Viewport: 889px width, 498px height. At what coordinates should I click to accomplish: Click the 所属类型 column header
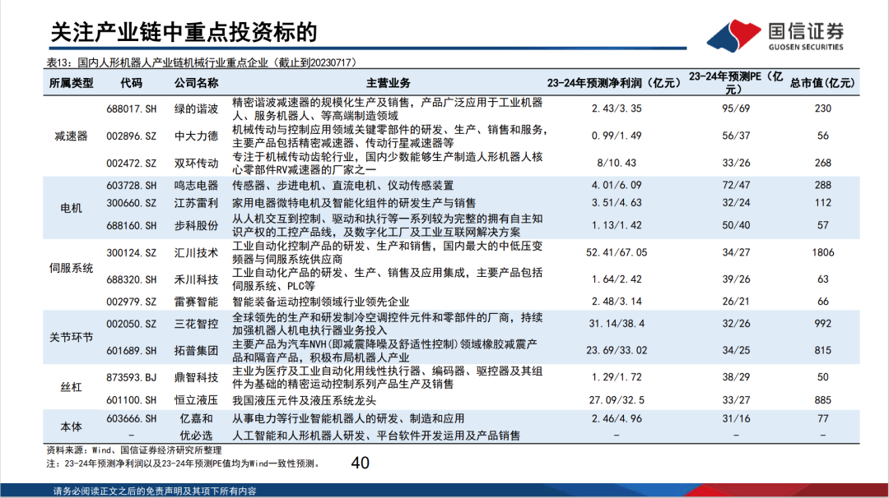click(71, 83)
